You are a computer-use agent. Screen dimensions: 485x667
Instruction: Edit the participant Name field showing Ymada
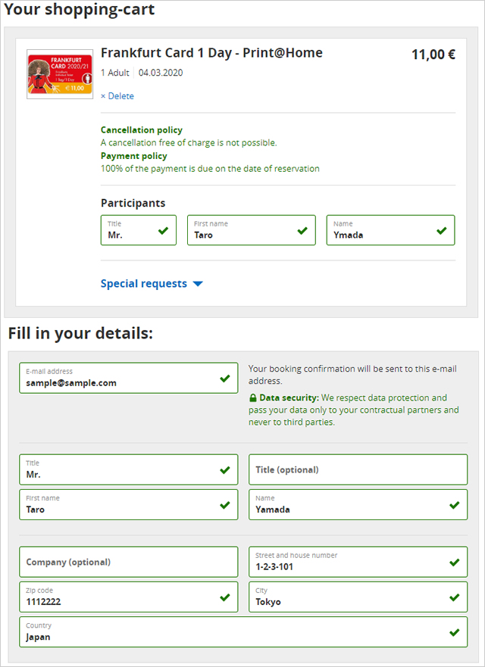[x=390, y=230]
